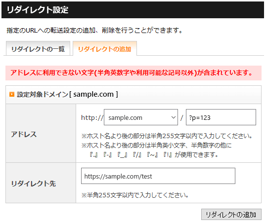Click the first ホスト名より後の部分 hint line
This screenshot has width=267, height=222.
[167, 136]
